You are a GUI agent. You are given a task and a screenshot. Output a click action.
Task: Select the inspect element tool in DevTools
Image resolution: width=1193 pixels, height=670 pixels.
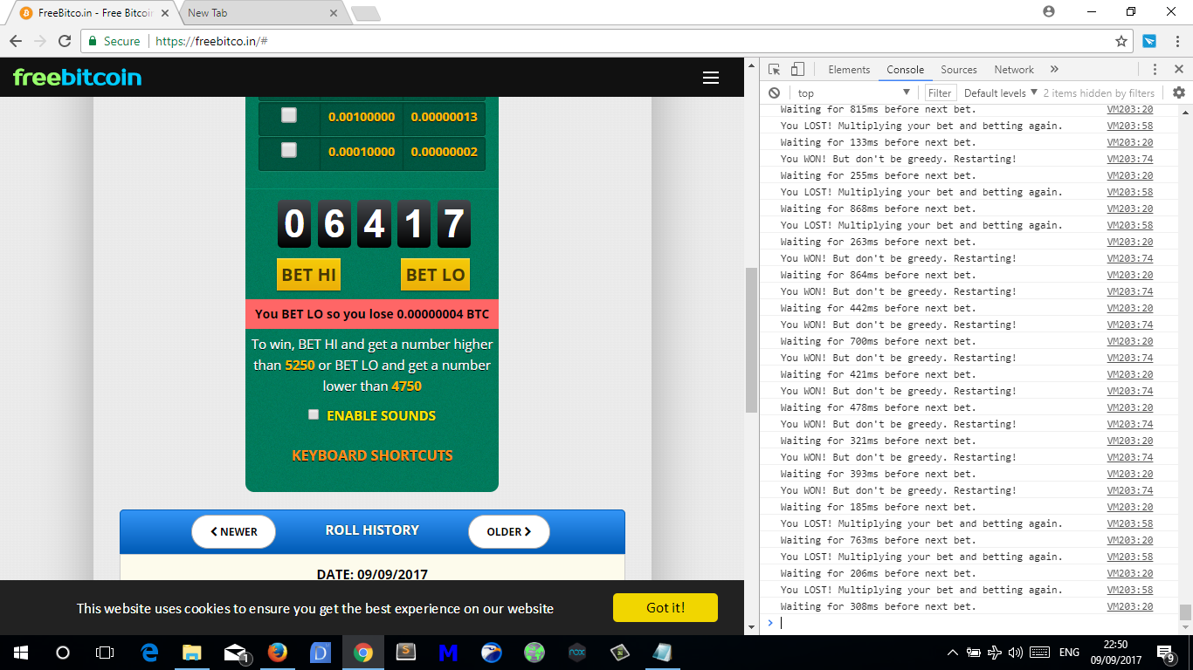[774, 69]
